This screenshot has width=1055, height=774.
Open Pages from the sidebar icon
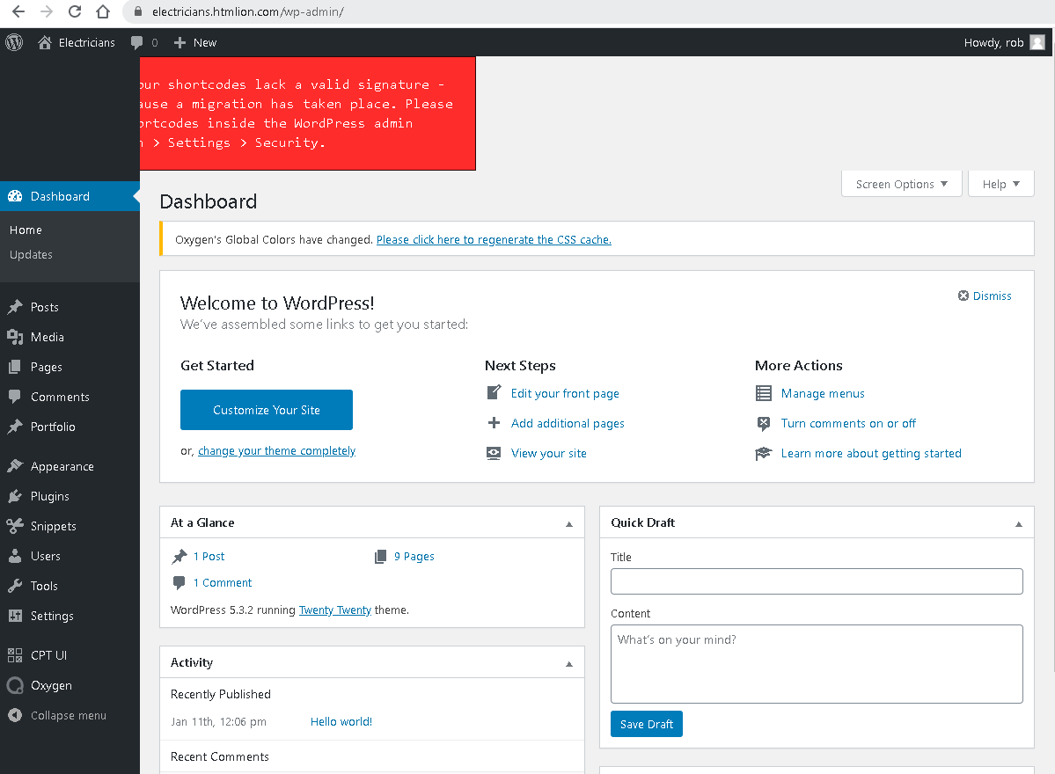click(x=14, y=367)
